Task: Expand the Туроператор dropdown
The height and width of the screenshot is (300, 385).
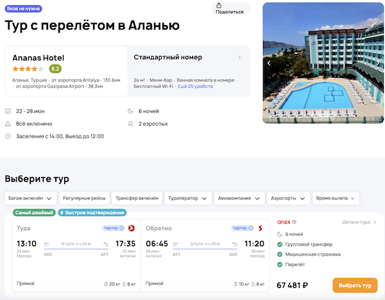Action: pyautogui.click(x=187, y=198)
